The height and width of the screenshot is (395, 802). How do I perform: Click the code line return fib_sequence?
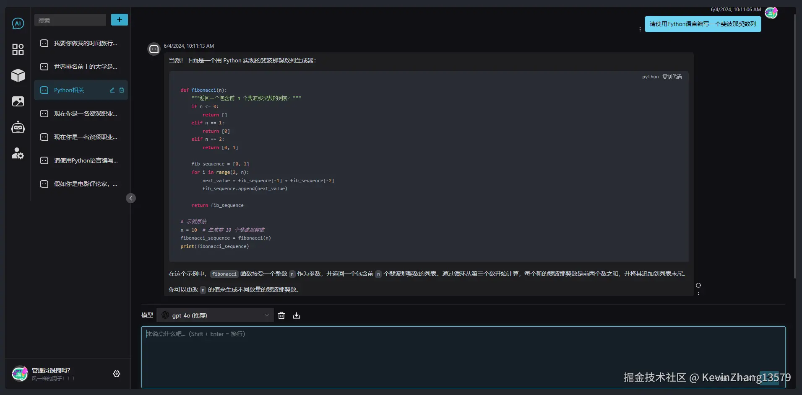(217, 205)
